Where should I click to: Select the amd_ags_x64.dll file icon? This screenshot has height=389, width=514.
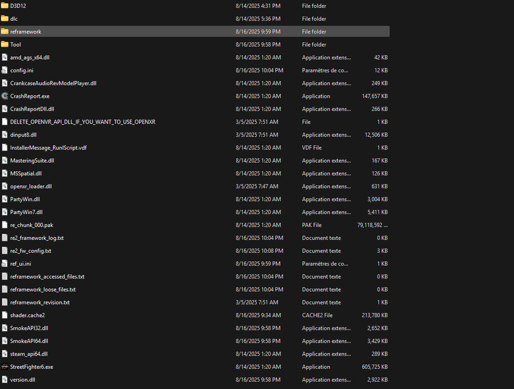(x=4, y=57)
